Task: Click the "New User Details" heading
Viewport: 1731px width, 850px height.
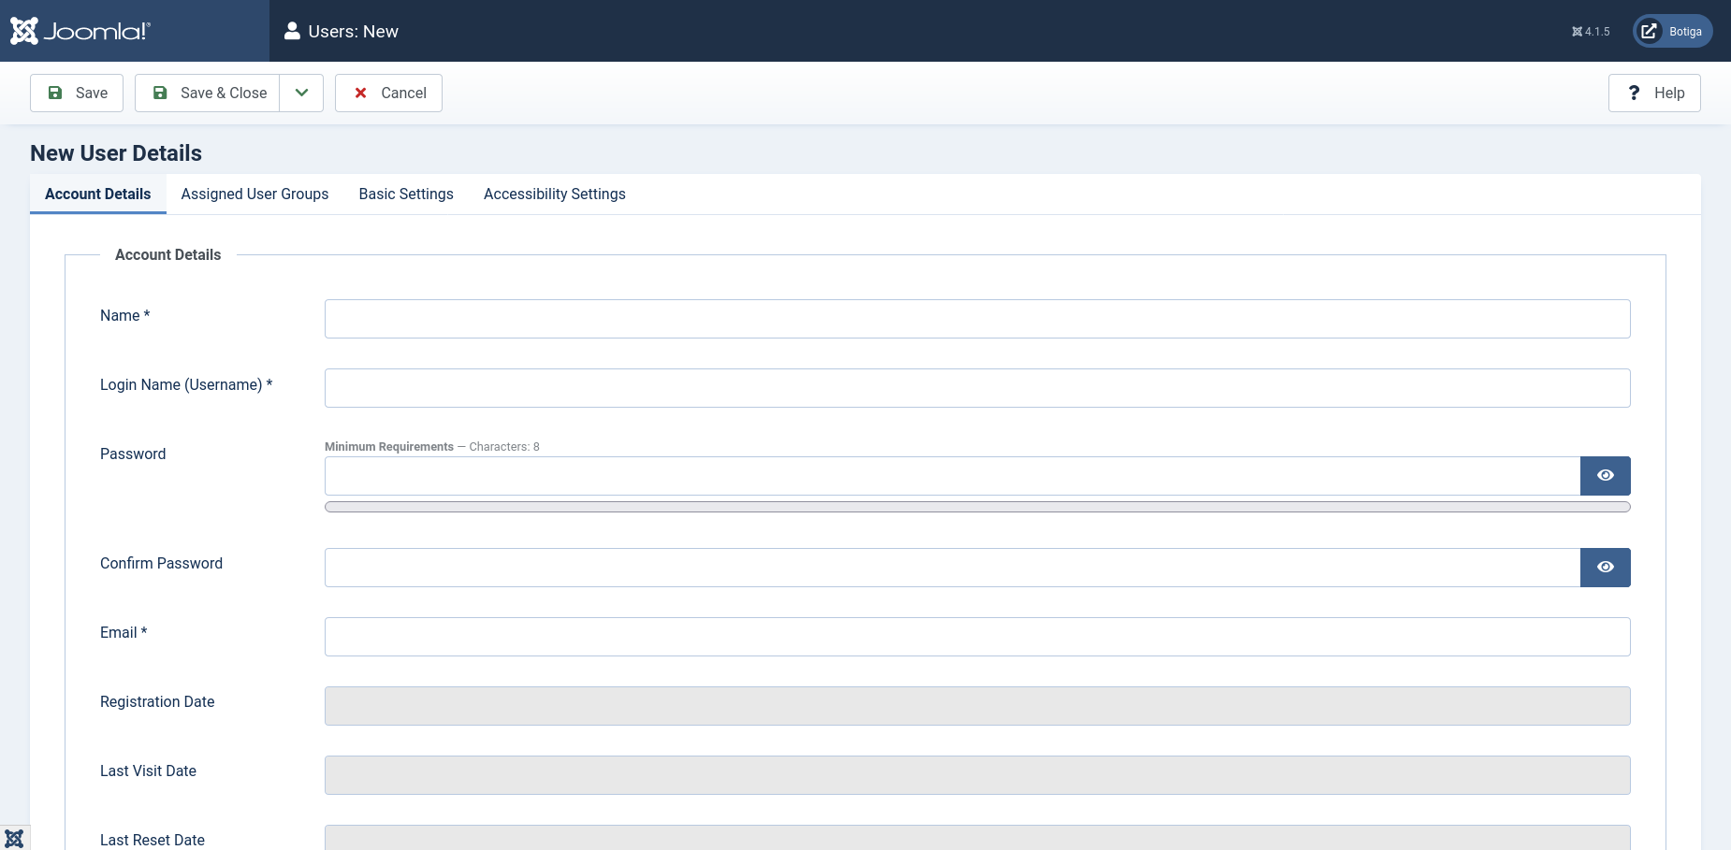Action: point(116,153)
